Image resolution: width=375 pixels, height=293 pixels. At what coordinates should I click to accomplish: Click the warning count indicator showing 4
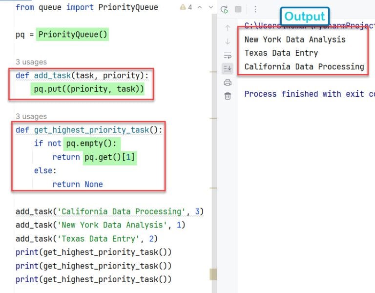[x=186, y=7]
